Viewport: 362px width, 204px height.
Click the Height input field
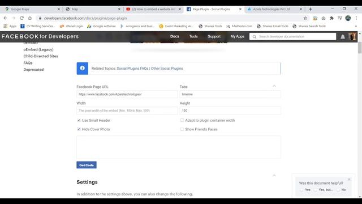[230, 110]
